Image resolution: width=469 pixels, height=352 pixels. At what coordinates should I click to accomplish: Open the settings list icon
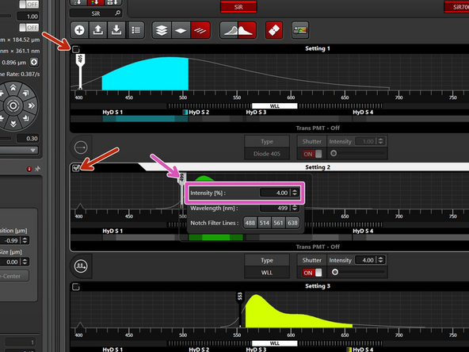(x=135, y=30)
